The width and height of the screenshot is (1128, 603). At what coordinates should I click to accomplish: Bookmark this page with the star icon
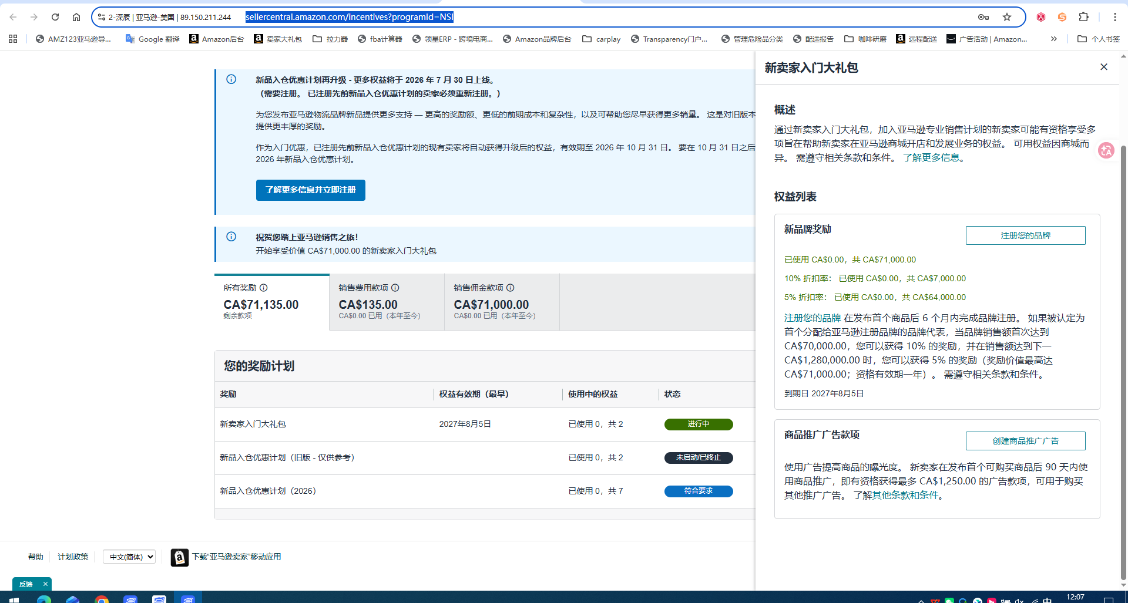[x=1007, y=17]
